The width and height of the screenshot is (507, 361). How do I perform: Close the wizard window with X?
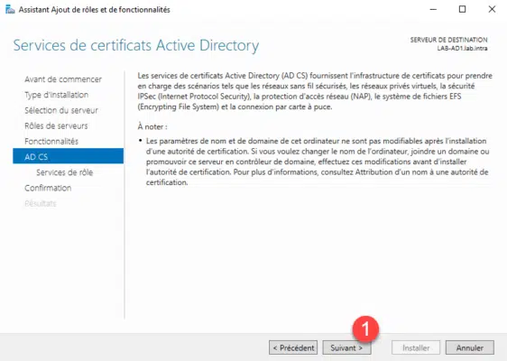coord(492,9)
